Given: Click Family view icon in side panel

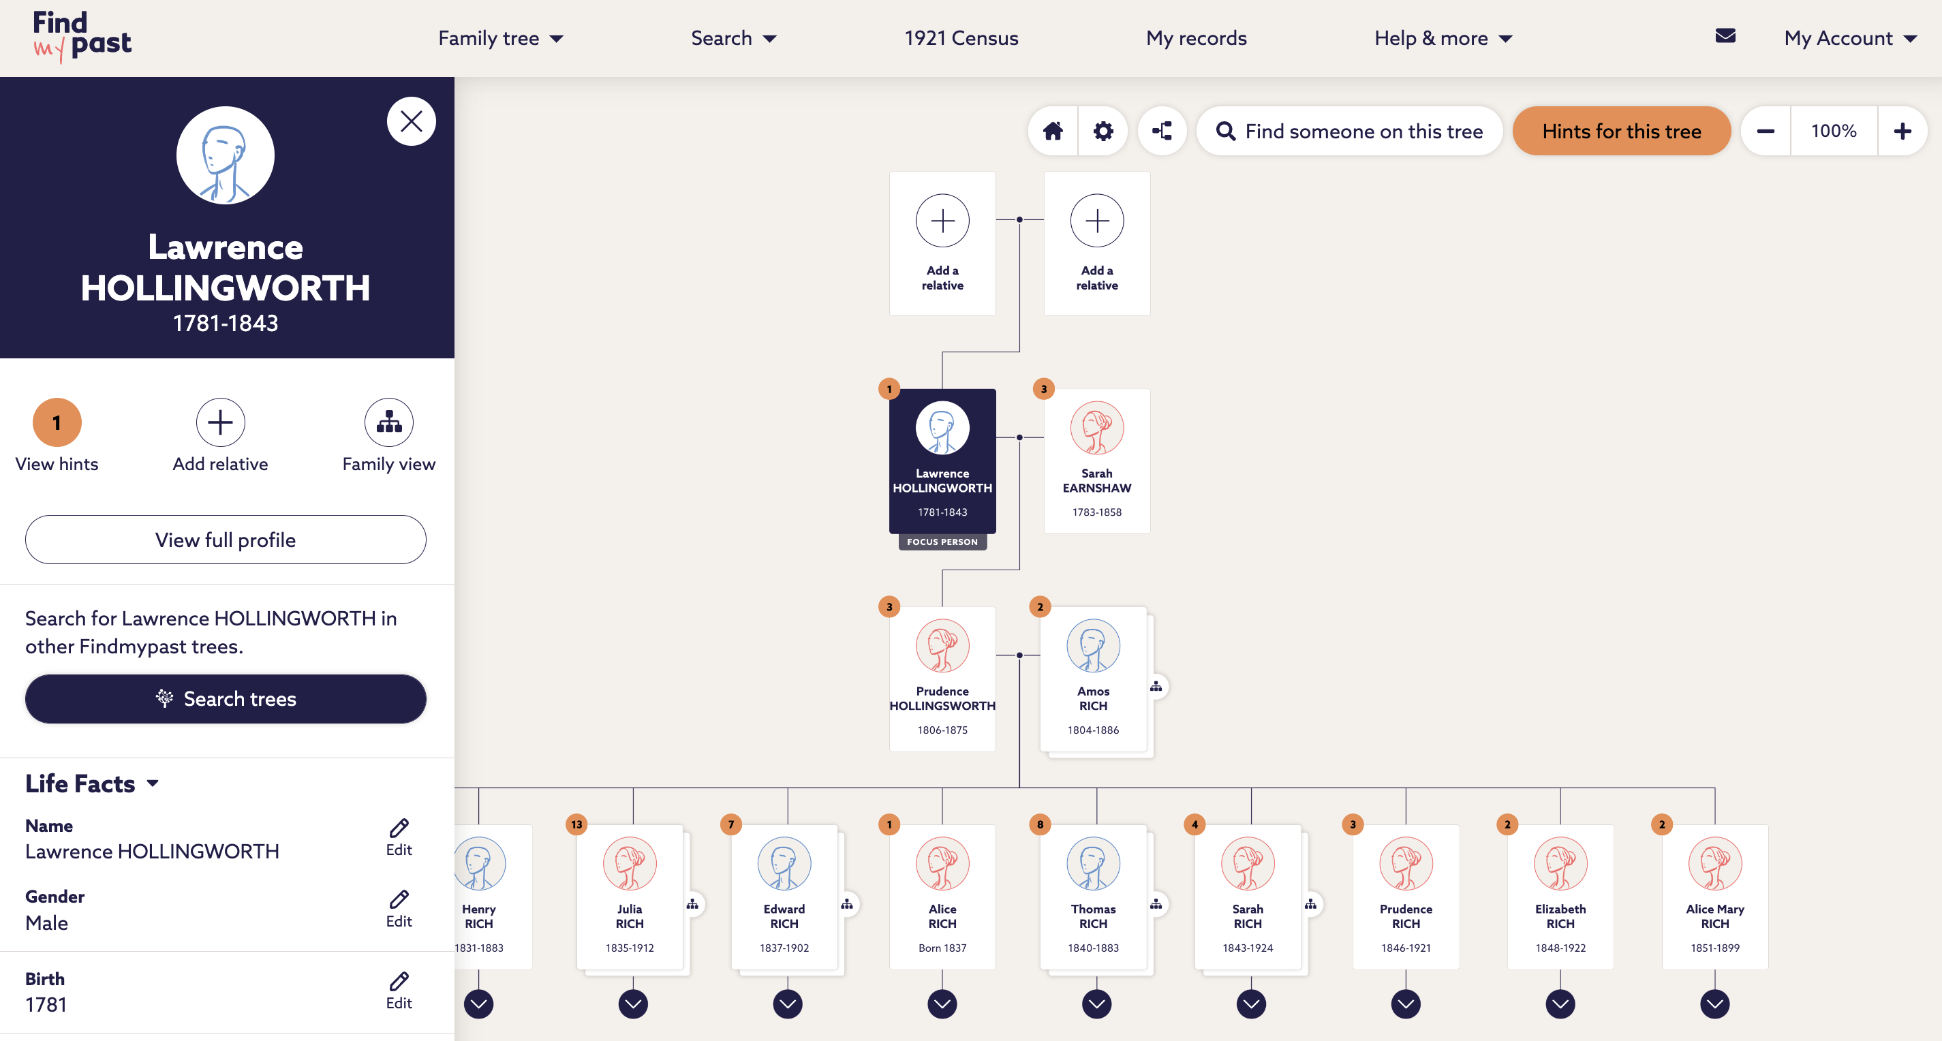Looking at the screenshot, I should pos(388,422).
